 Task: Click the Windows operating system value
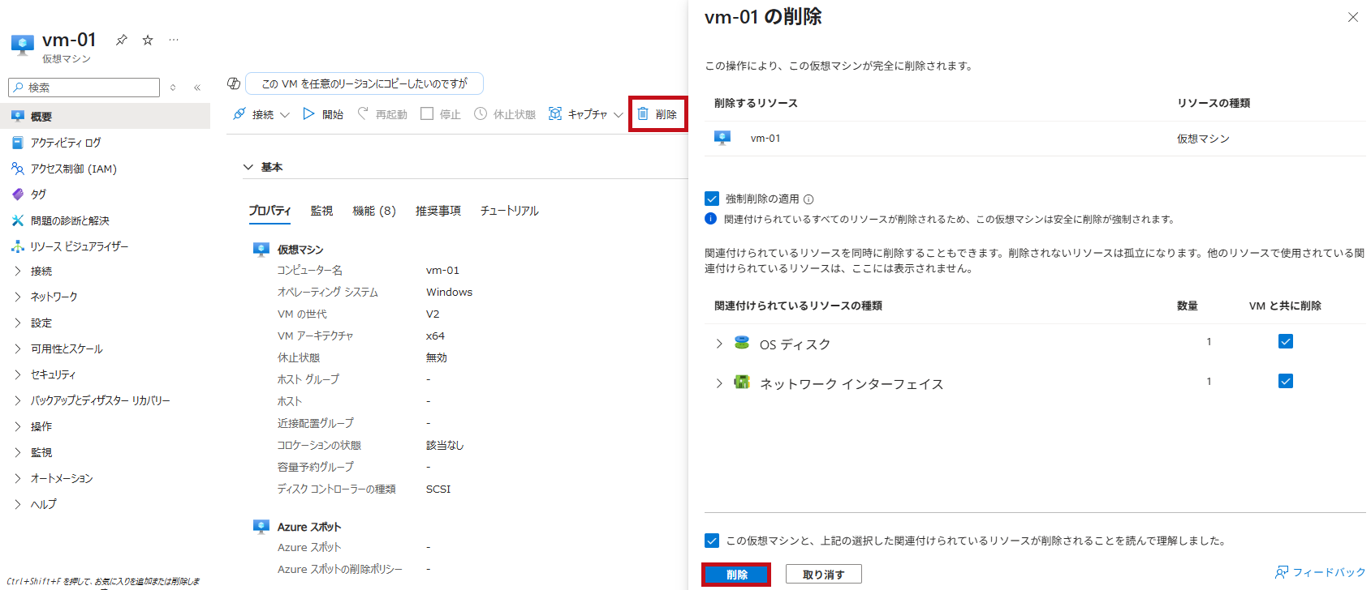[449, 293]
